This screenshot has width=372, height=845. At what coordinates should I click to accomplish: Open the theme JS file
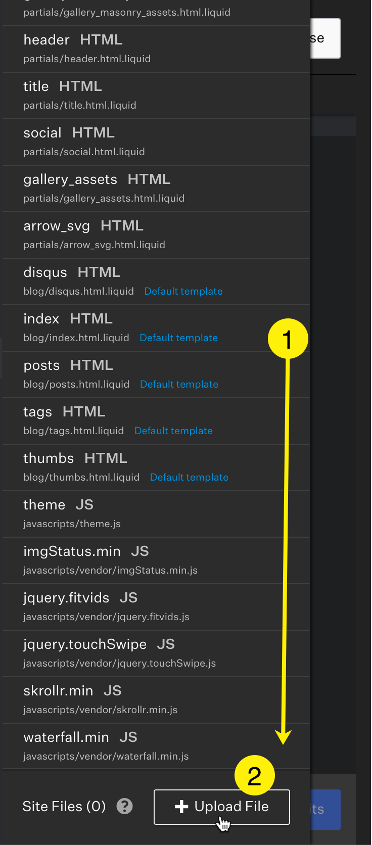click(x=156, y=514)
